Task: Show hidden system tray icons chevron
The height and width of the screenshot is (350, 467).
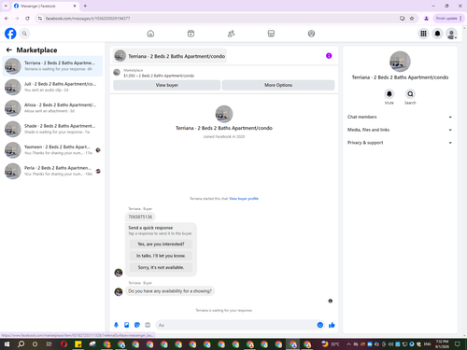Action: tap(348, 344)
